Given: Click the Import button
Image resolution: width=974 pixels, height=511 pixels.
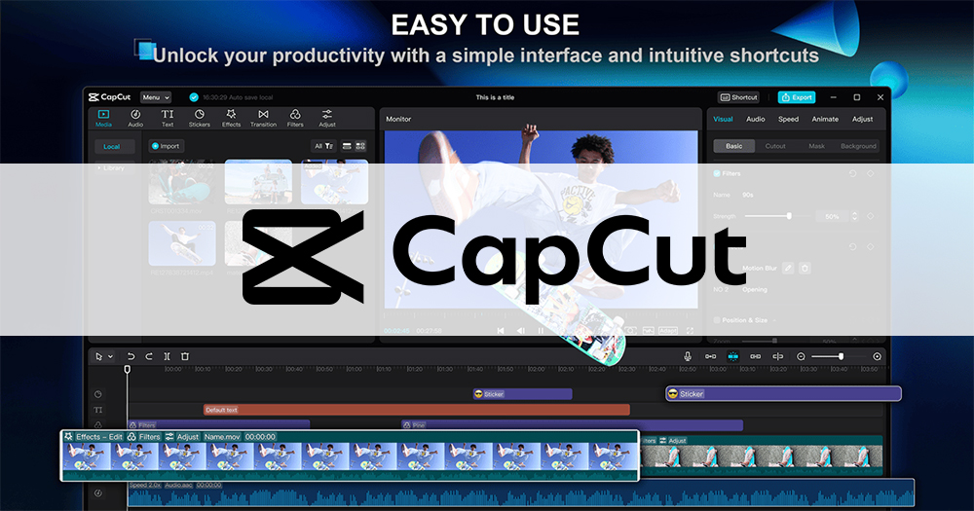Looking at the screenshot, I should click(166, 146).
